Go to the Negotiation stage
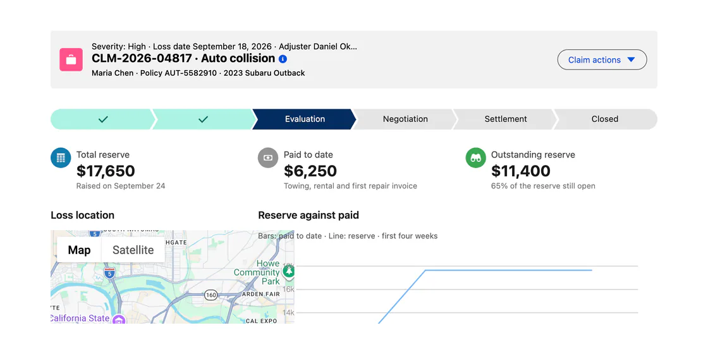This screenshot has width=708, height=354. 405,119
